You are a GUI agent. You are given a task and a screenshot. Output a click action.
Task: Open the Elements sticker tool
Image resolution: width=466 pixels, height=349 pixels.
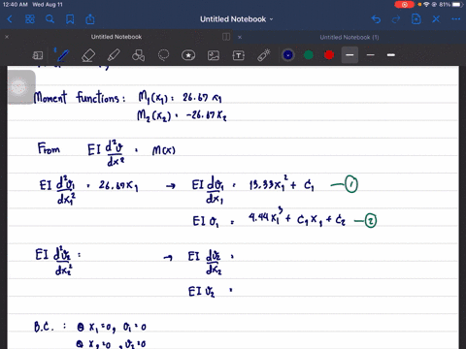coord(188,55)
